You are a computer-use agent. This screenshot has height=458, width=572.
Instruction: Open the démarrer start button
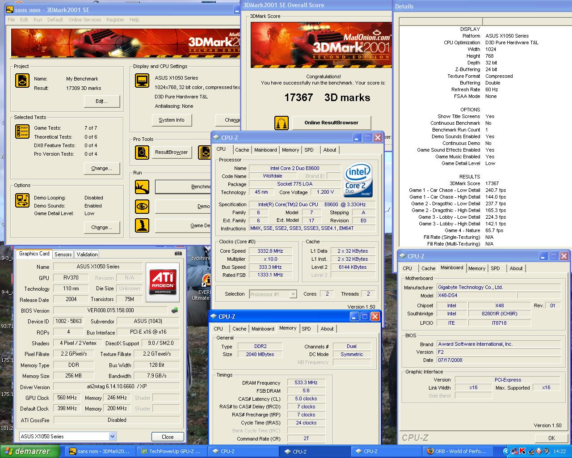(x=30, y=451)
